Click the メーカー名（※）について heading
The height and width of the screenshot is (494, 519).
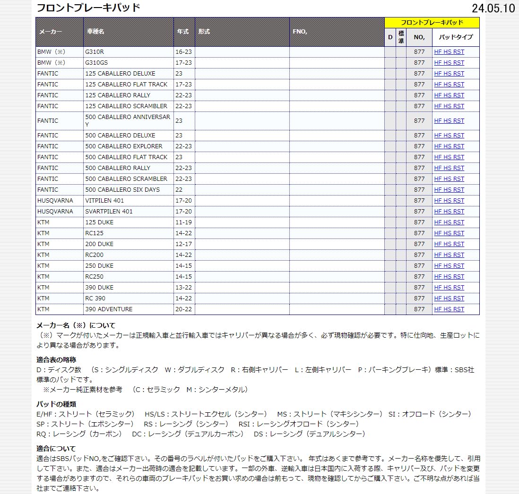(76, 325)
